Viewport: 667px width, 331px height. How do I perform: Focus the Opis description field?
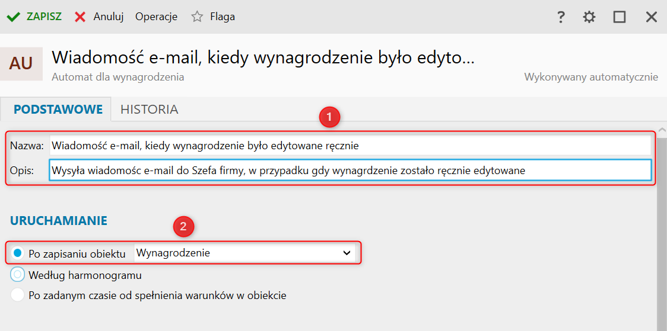350,171
